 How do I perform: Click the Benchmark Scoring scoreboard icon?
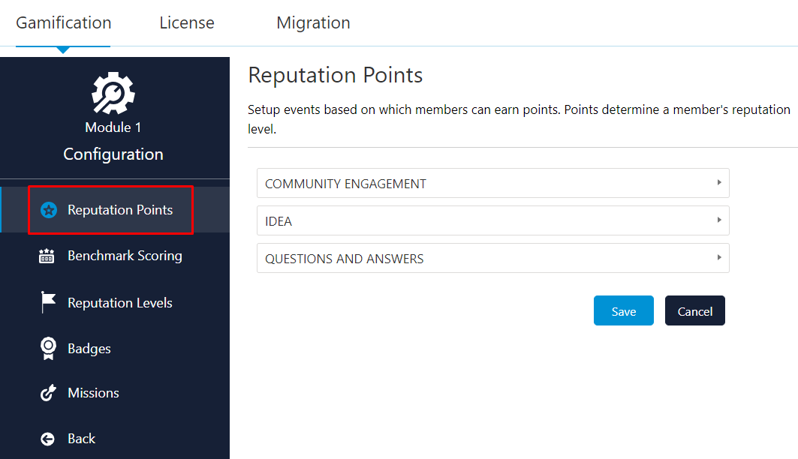[47, 256]
